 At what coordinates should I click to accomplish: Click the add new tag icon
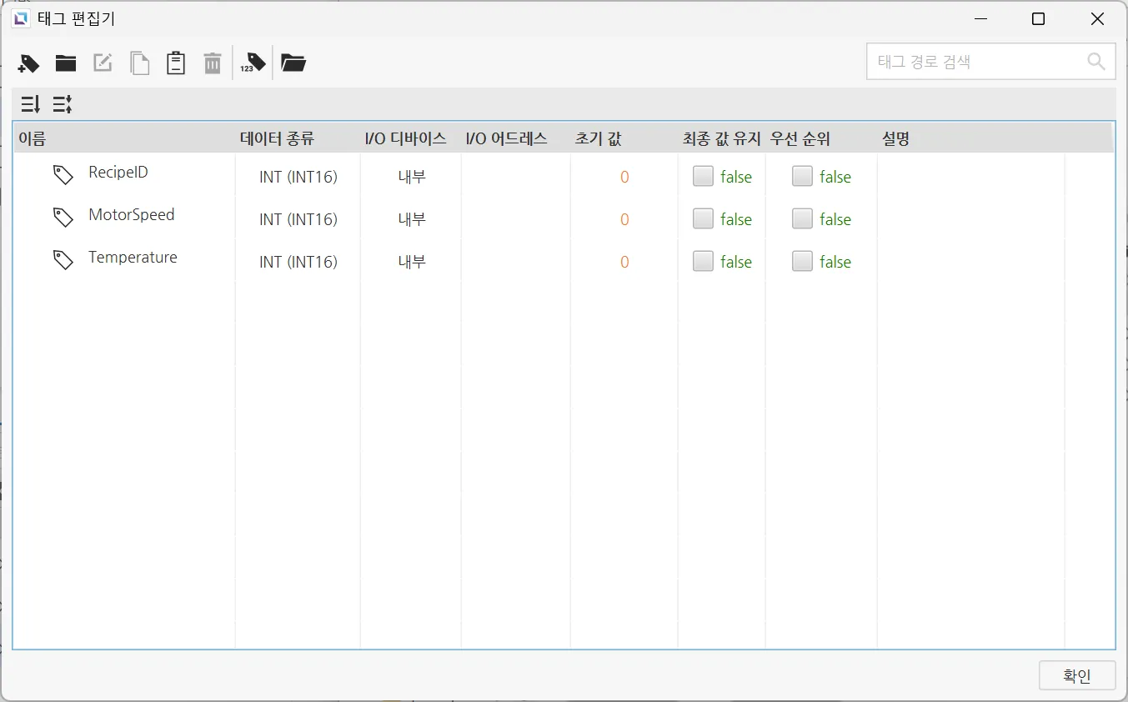tap(28, 63)
